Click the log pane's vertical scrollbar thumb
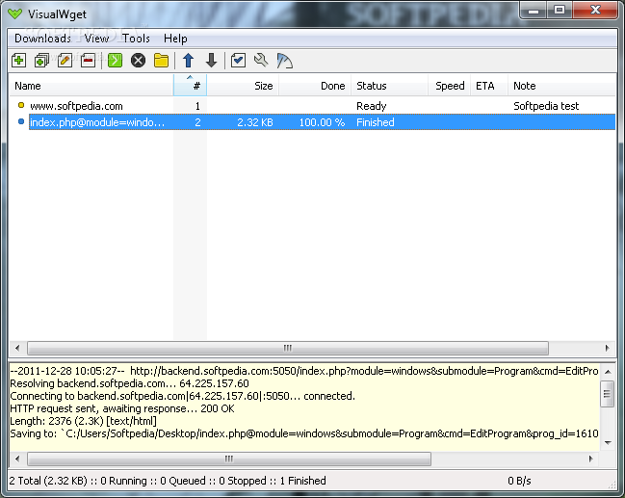The height and width of the screenshot is (498, 625). 608,394
